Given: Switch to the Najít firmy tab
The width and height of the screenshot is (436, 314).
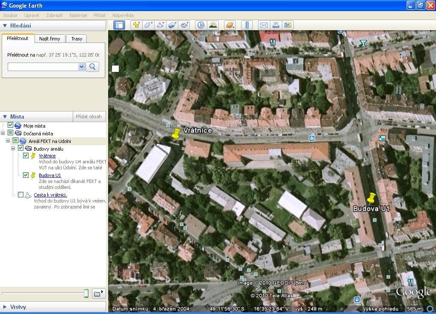Looking at the screenshot, I should pos(50,39).
